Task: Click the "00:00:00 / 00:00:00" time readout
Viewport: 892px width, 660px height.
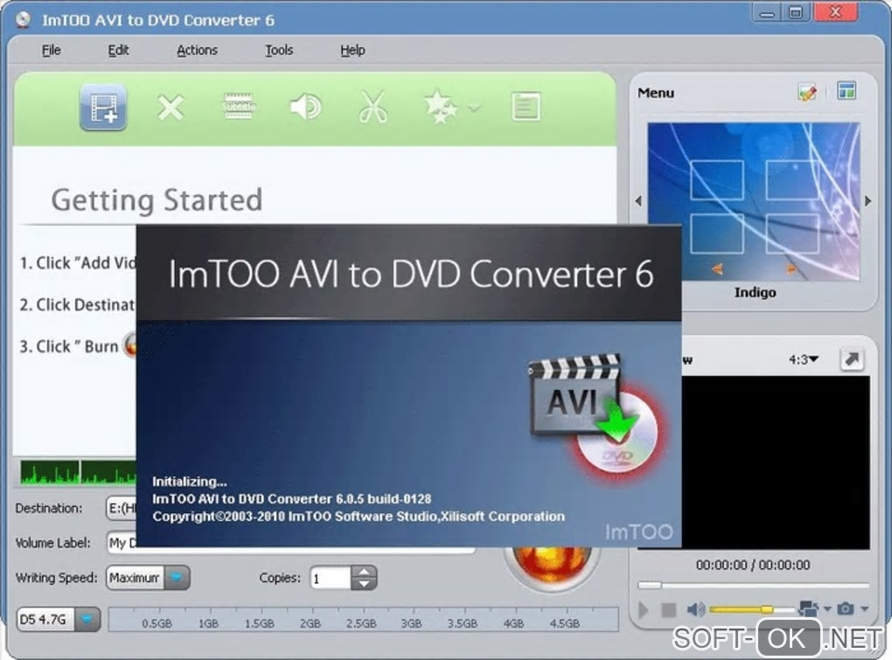Action: [753, 565]
